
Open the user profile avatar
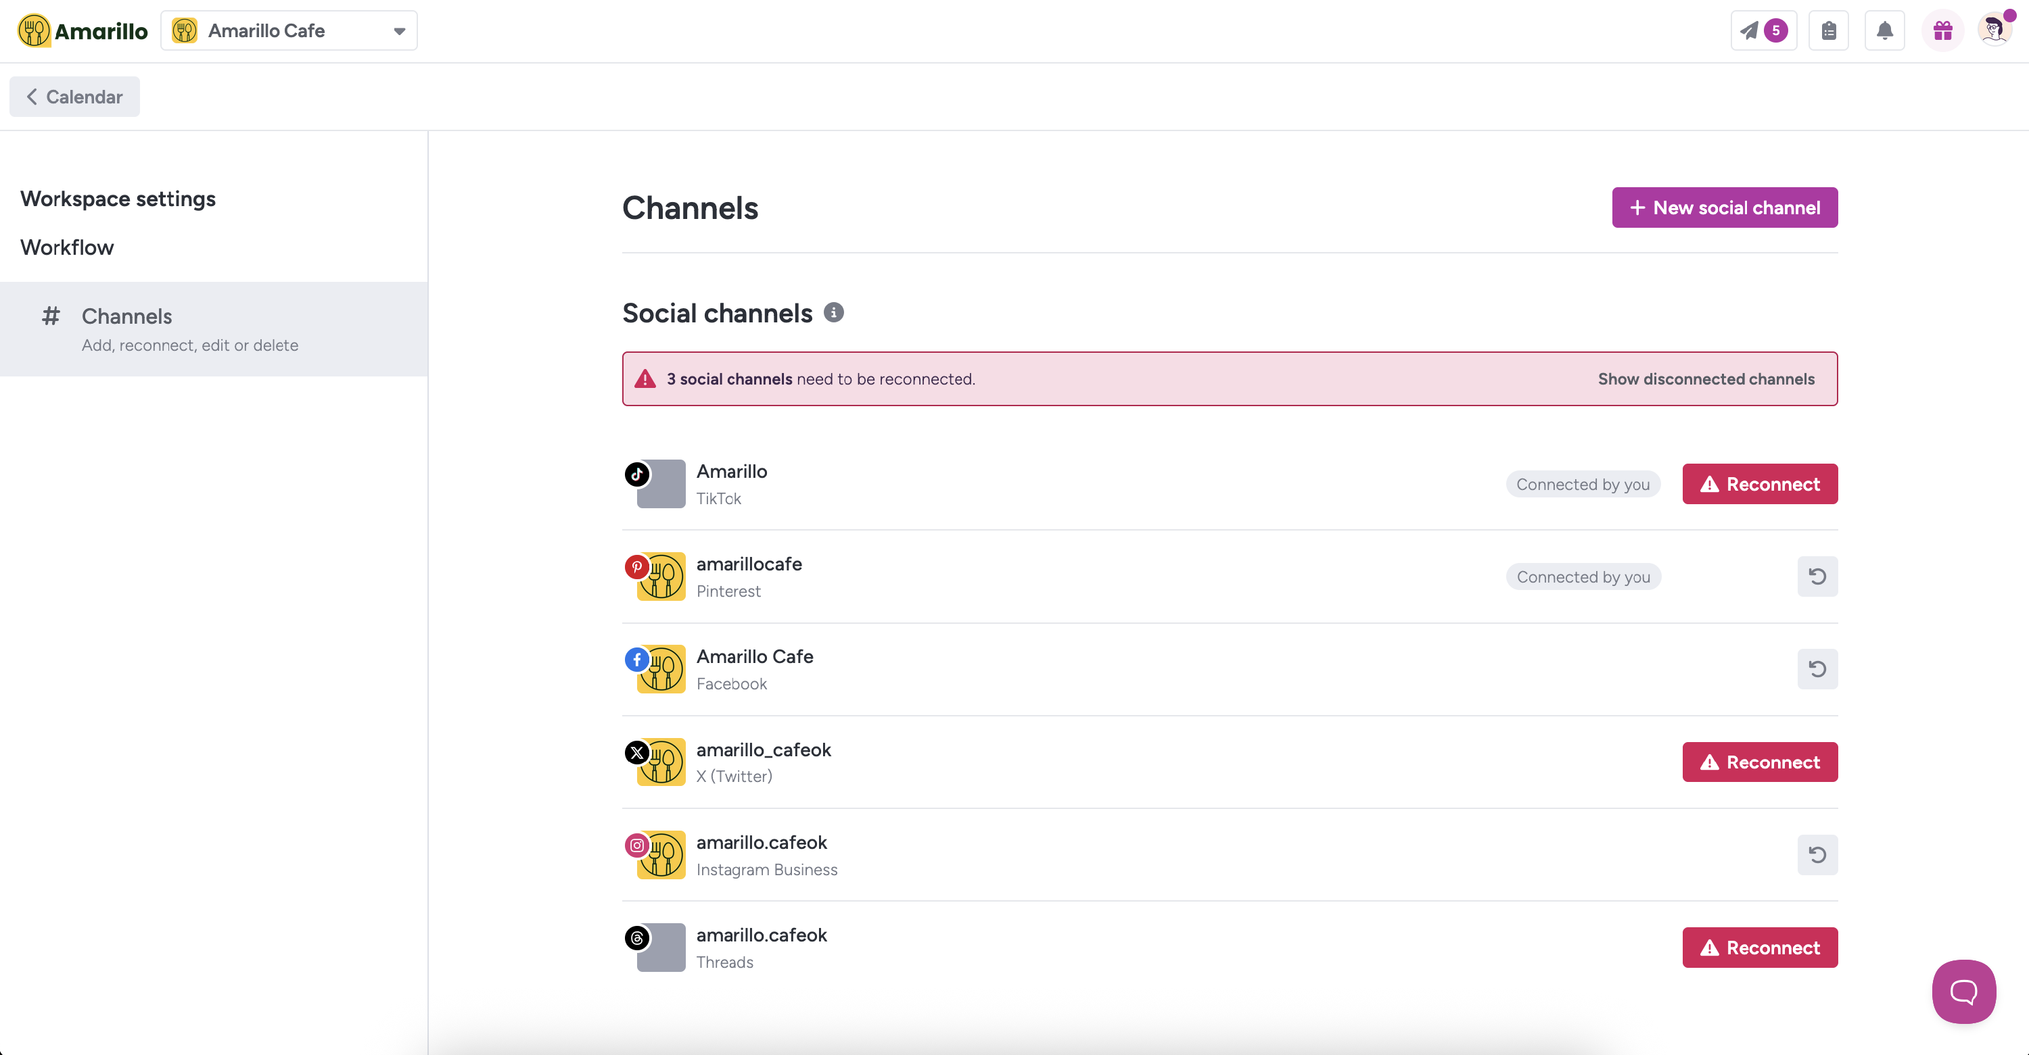click(1994, 30)
